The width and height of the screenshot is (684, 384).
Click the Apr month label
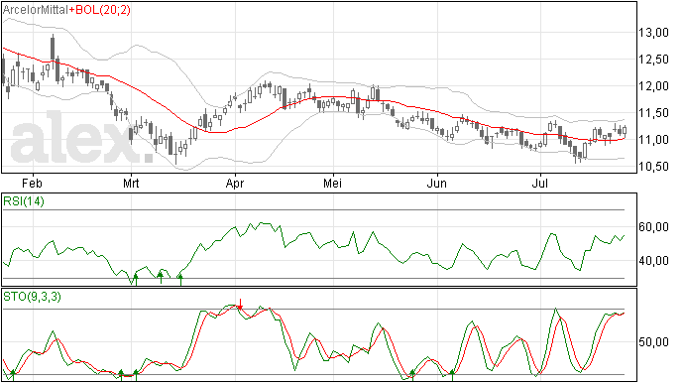click(235, 183)
